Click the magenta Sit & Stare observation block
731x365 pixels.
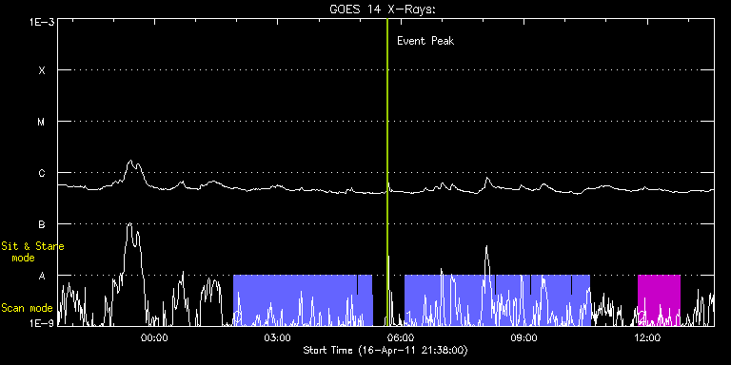(x=659, y=300)
